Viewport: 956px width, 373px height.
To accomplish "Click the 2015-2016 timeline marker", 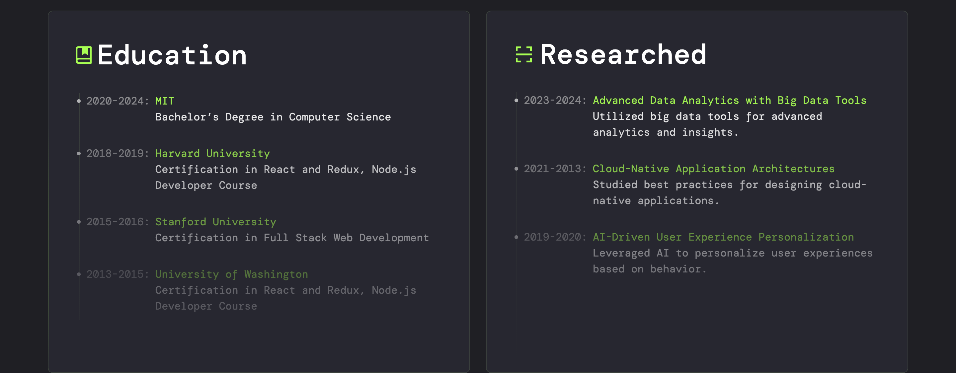I will 79,222.
